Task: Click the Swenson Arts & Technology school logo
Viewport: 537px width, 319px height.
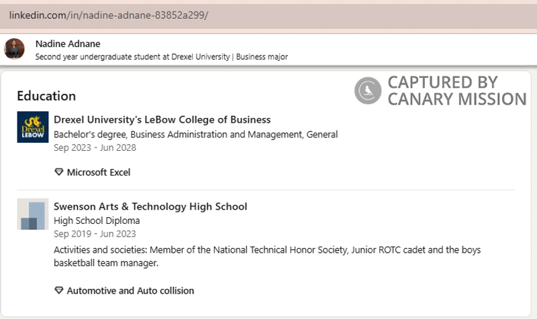Action: pos(33,214)
